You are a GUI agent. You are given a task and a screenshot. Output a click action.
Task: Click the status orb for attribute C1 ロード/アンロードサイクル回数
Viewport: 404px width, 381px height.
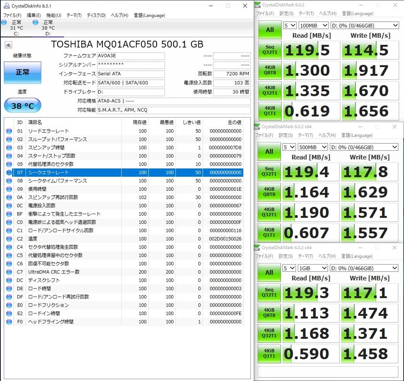9,231
